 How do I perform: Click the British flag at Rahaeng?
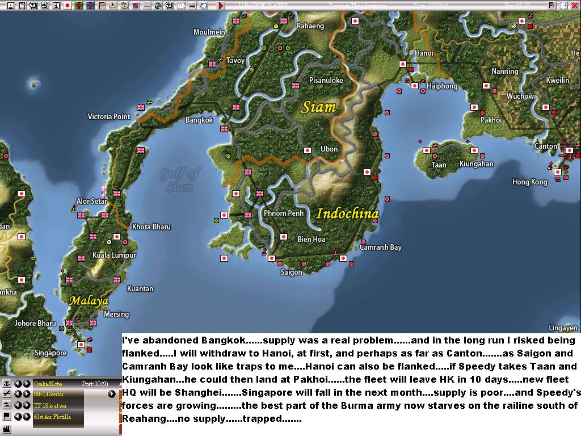point(284,21)
